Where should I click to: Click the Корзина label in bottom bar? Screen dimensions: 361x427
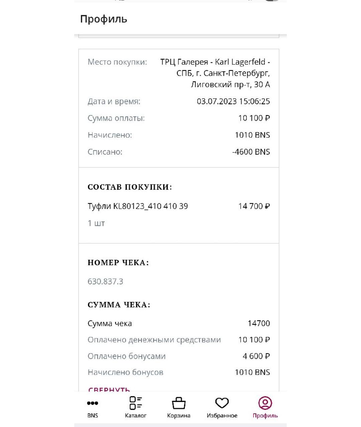point(179,416)
